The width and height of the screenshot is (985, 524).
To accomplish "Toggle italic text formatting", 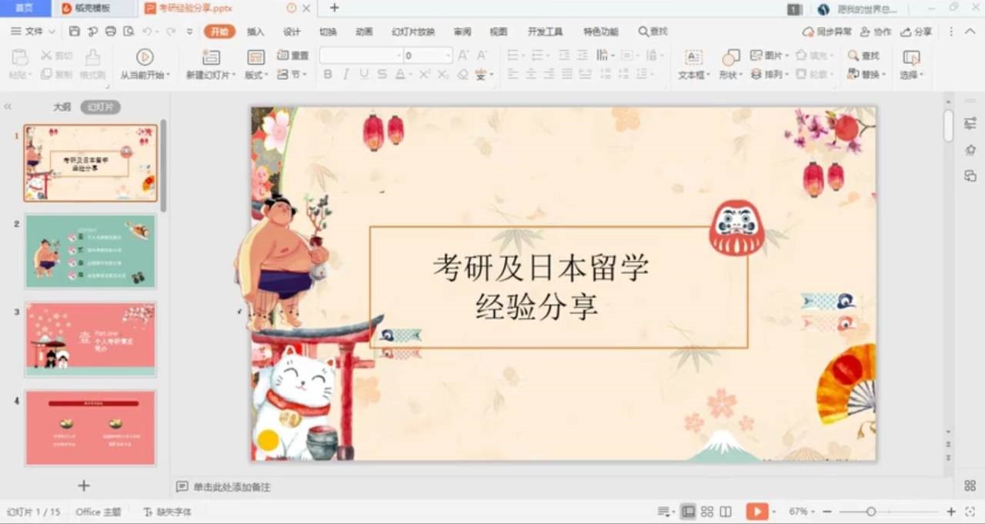I will (x=346, y=75).
